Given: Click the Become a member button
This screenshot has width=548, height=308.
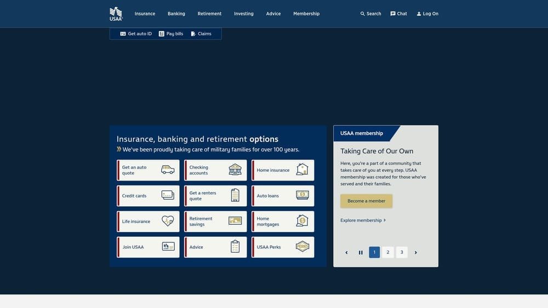Looking at the screenshot, I should 366,201.
